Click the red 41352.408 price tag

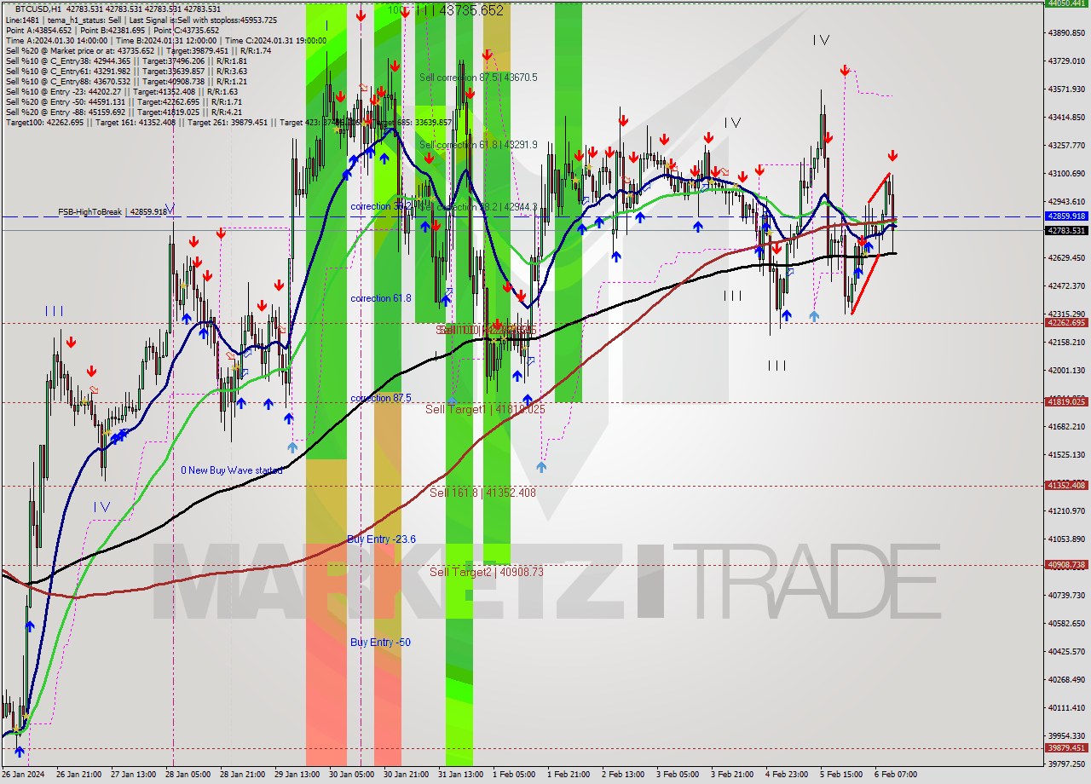tap(1066, 485)
